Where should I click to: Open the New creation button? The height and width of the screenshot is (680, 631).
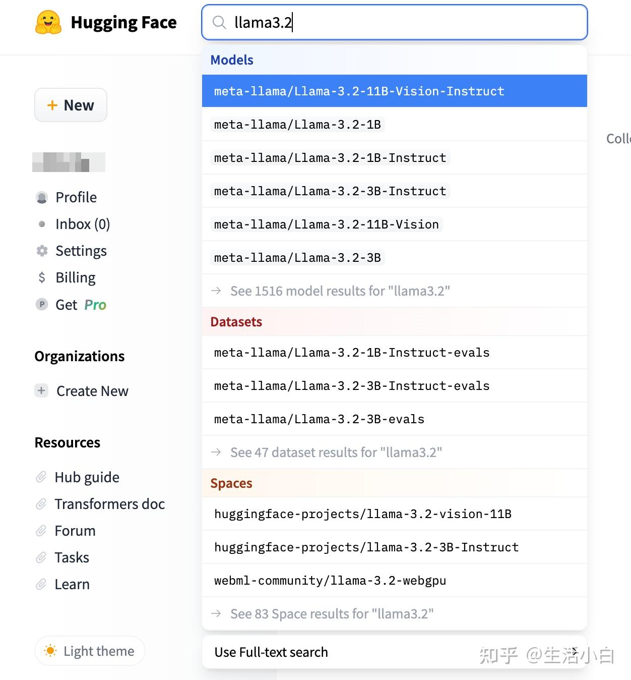(71, 105)
